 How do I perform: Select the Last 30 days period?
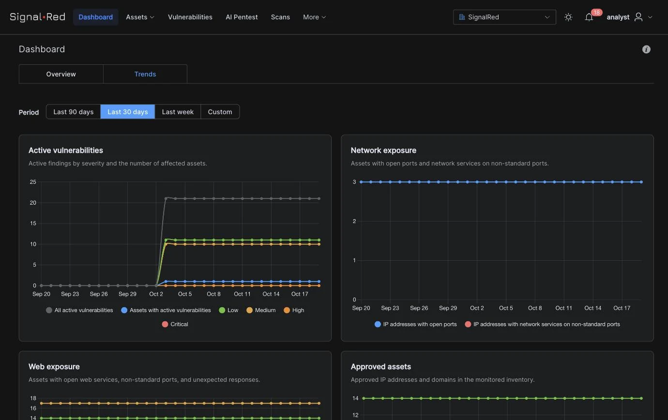(x=128, y=112)
